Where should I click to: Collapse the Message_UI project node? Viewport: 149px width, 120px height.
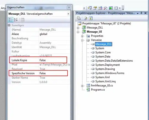point(78,32)
